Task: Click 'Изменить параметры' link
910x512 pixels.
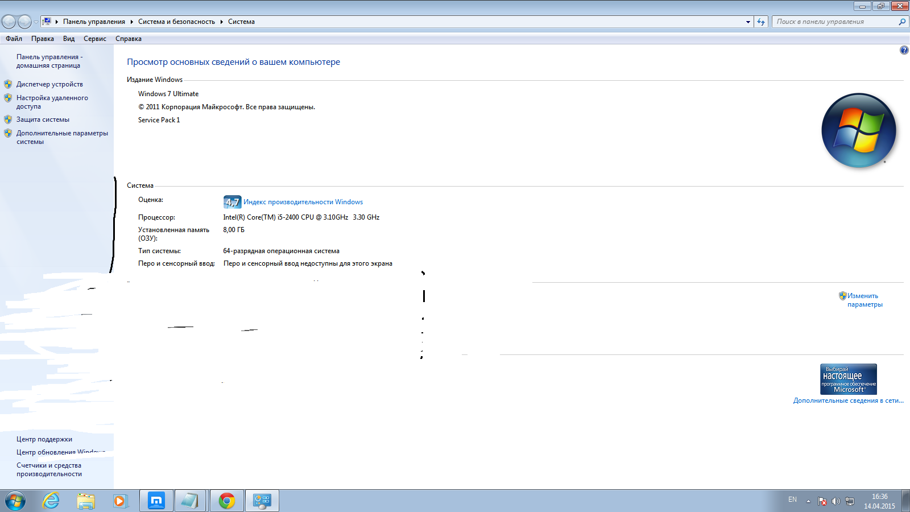Action: pos(865,300)
